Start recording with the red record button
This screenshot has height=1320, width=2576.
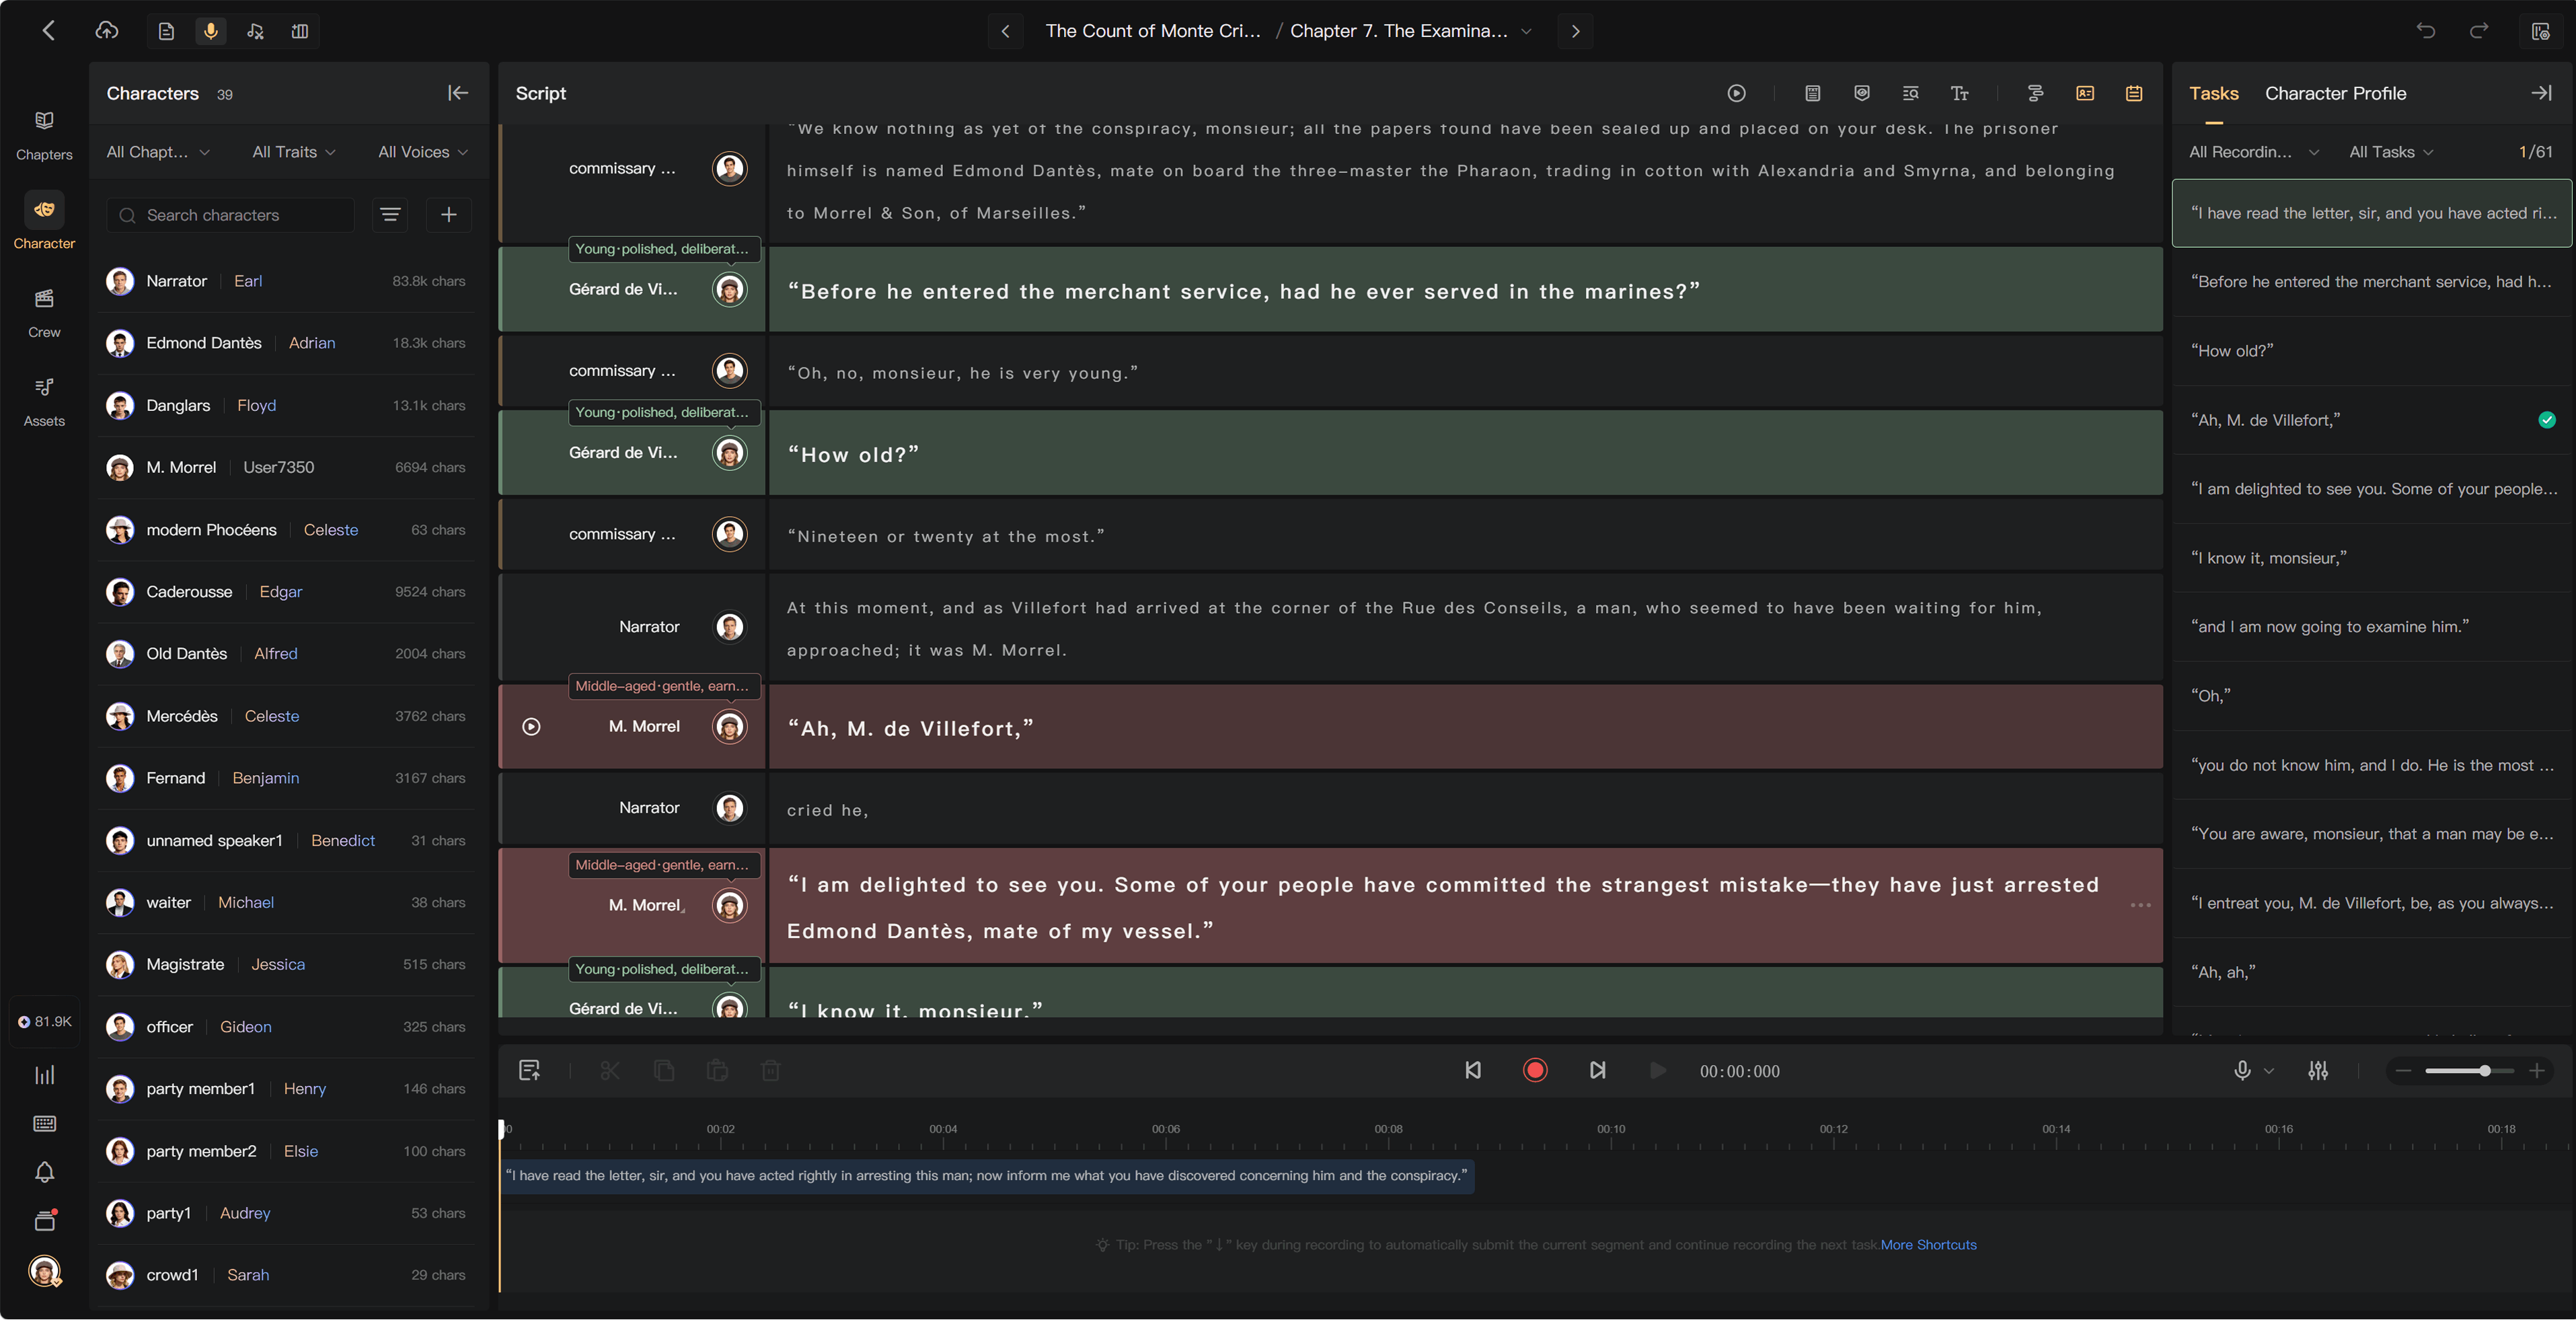pyautogui.click(x=1535, y=1071)
